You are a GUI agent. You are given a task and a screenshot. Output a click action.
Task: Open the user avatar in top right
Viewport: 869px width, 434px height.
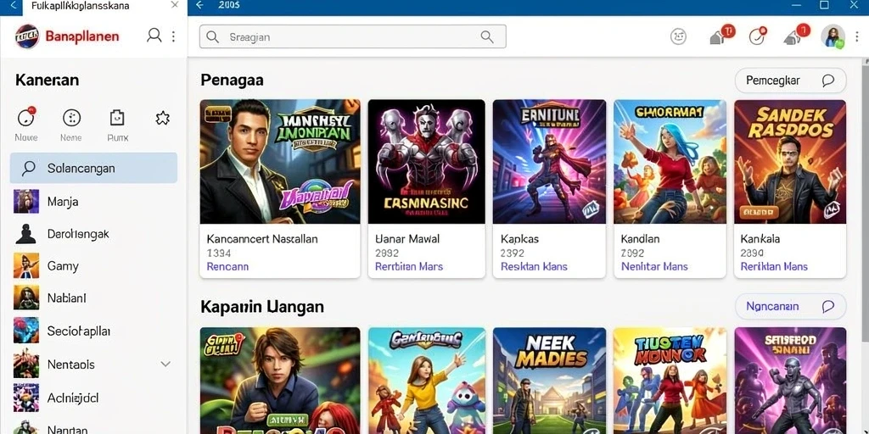click(x=833, y=36)
